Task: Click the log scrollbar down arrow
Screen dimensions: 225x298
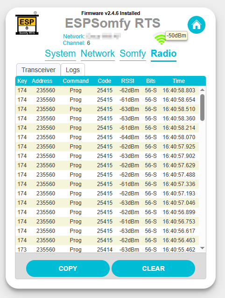Action: (x=202, y=248)
